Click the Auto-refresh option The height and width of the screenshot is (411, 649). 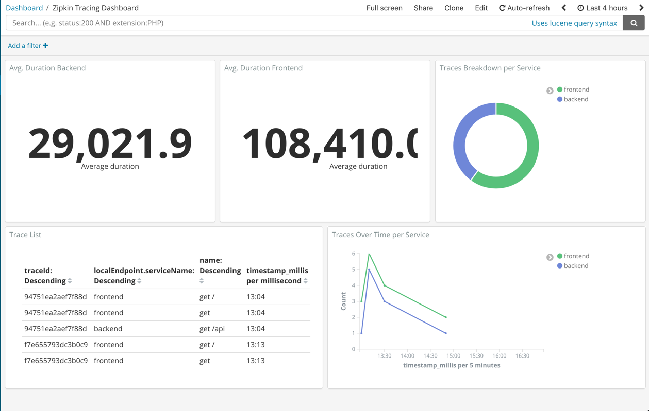[524, 8]
